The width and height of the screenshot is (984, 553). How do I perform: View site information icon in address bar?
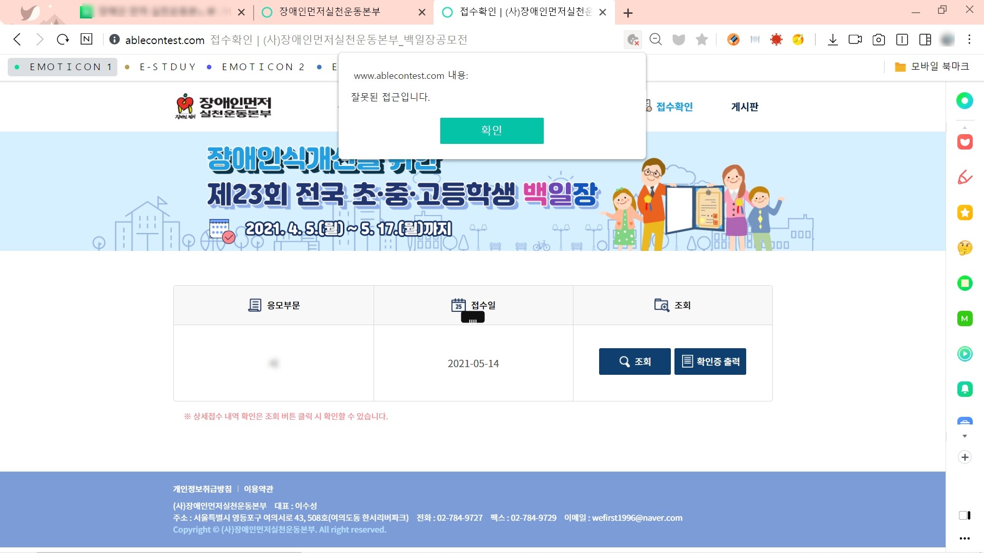(x=114, y=39)
